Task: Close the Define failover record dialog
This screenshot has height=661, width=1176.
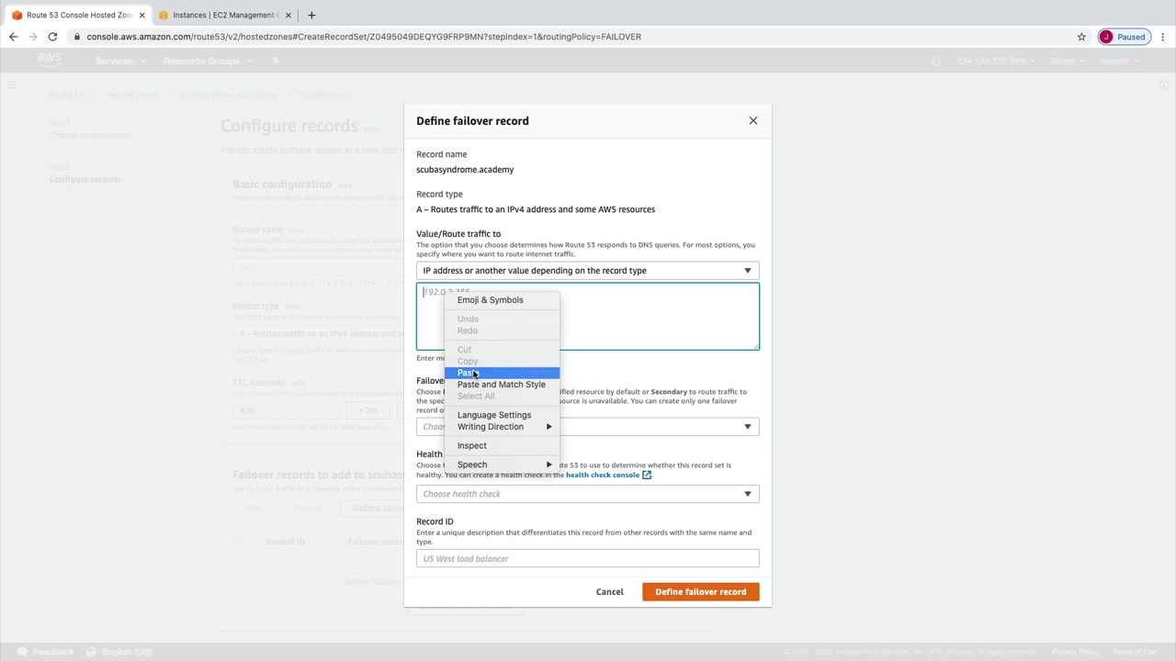Action: pyautogui.click(x=752, y=120)
